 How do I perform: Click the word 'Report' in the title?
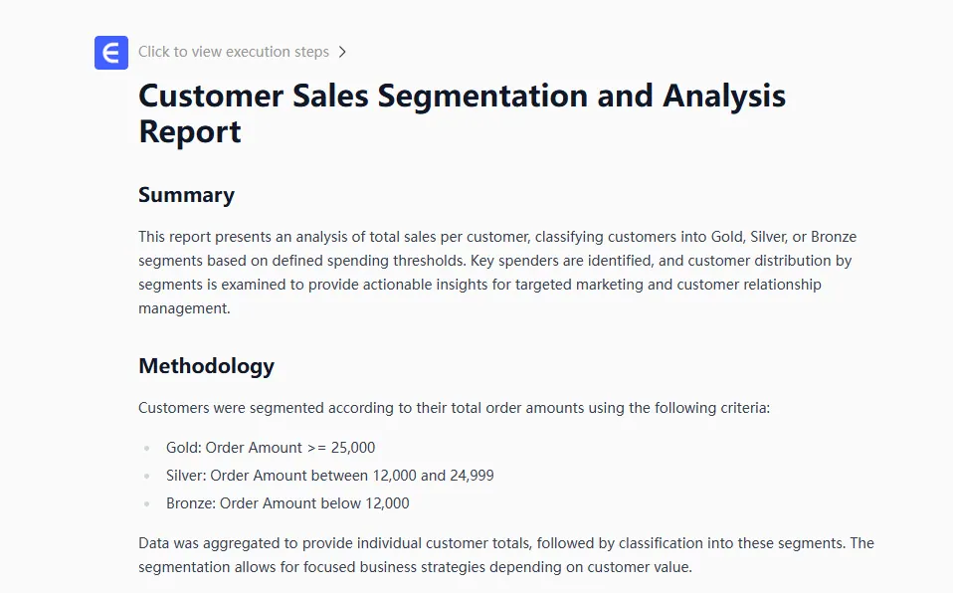190,132
